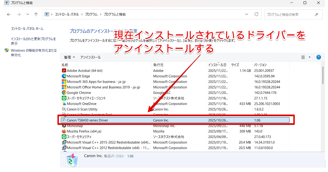Go forward with the right arrow button
Viewport: 328px width, 172px height.
tap(19, 14)
